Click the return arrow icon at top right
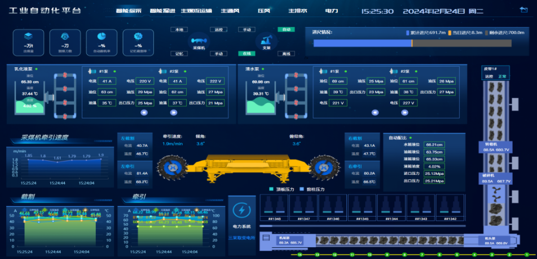Screen dimensions: 537x259 (x=523, y=10)
